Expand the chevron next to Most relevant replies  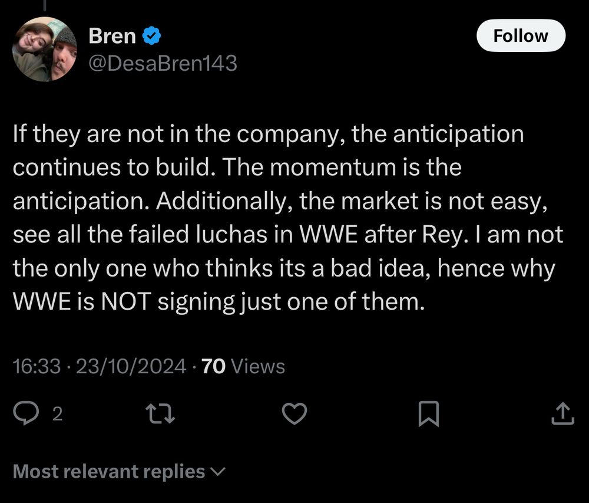pos(218,472)
